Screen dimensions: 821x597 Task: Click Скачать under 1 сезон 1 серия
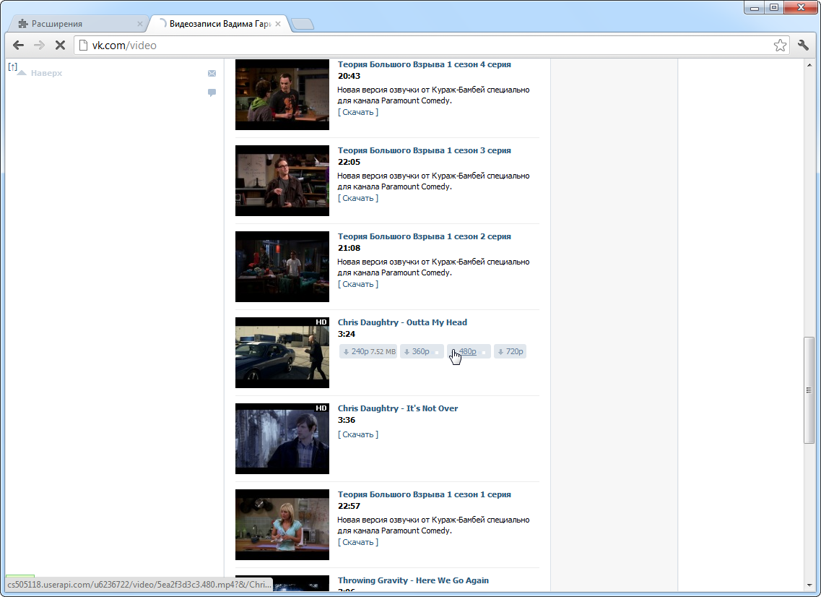point(358,542)
